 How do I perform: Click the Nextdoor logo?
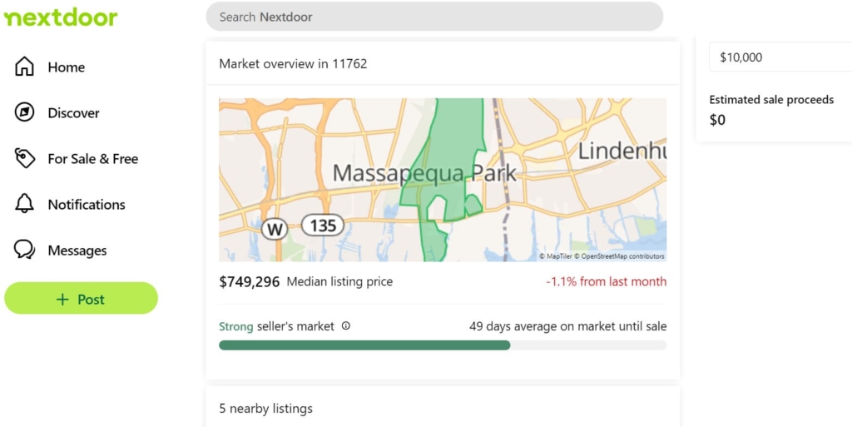point(60,17)
